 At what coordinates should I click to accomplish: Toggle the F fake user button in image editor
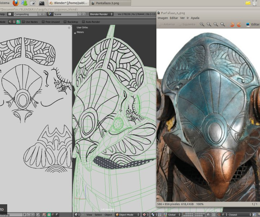[25, 215]
